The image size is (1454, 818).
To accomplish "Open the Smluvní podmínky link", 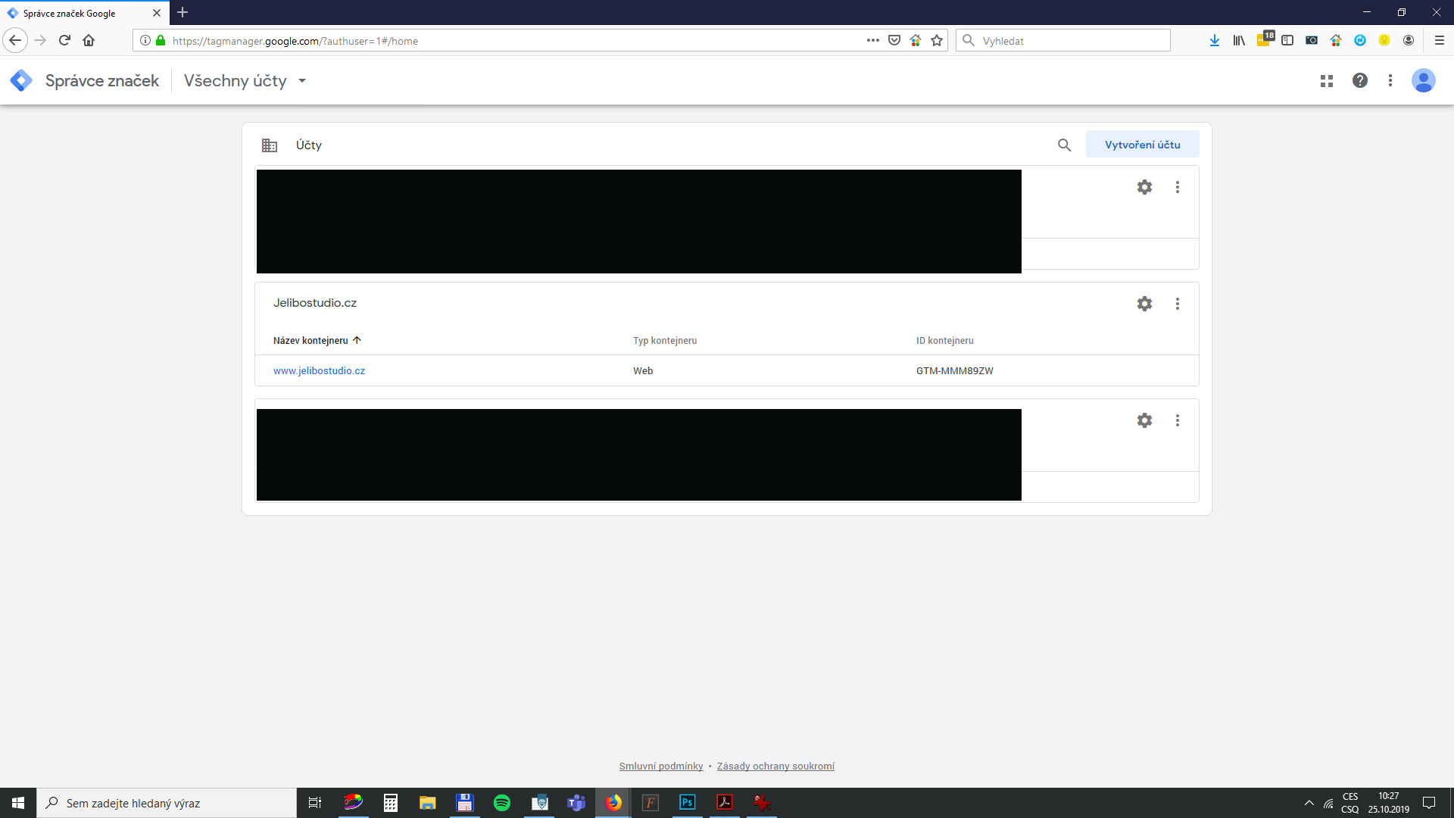I will pyautogui.click(x=660, y=766).
